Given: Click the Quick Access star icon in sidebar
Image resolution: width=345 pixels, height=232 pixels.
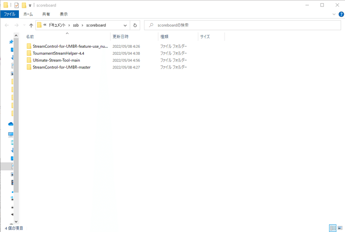Looking at the screenshot, I should (x=11, y=42).
